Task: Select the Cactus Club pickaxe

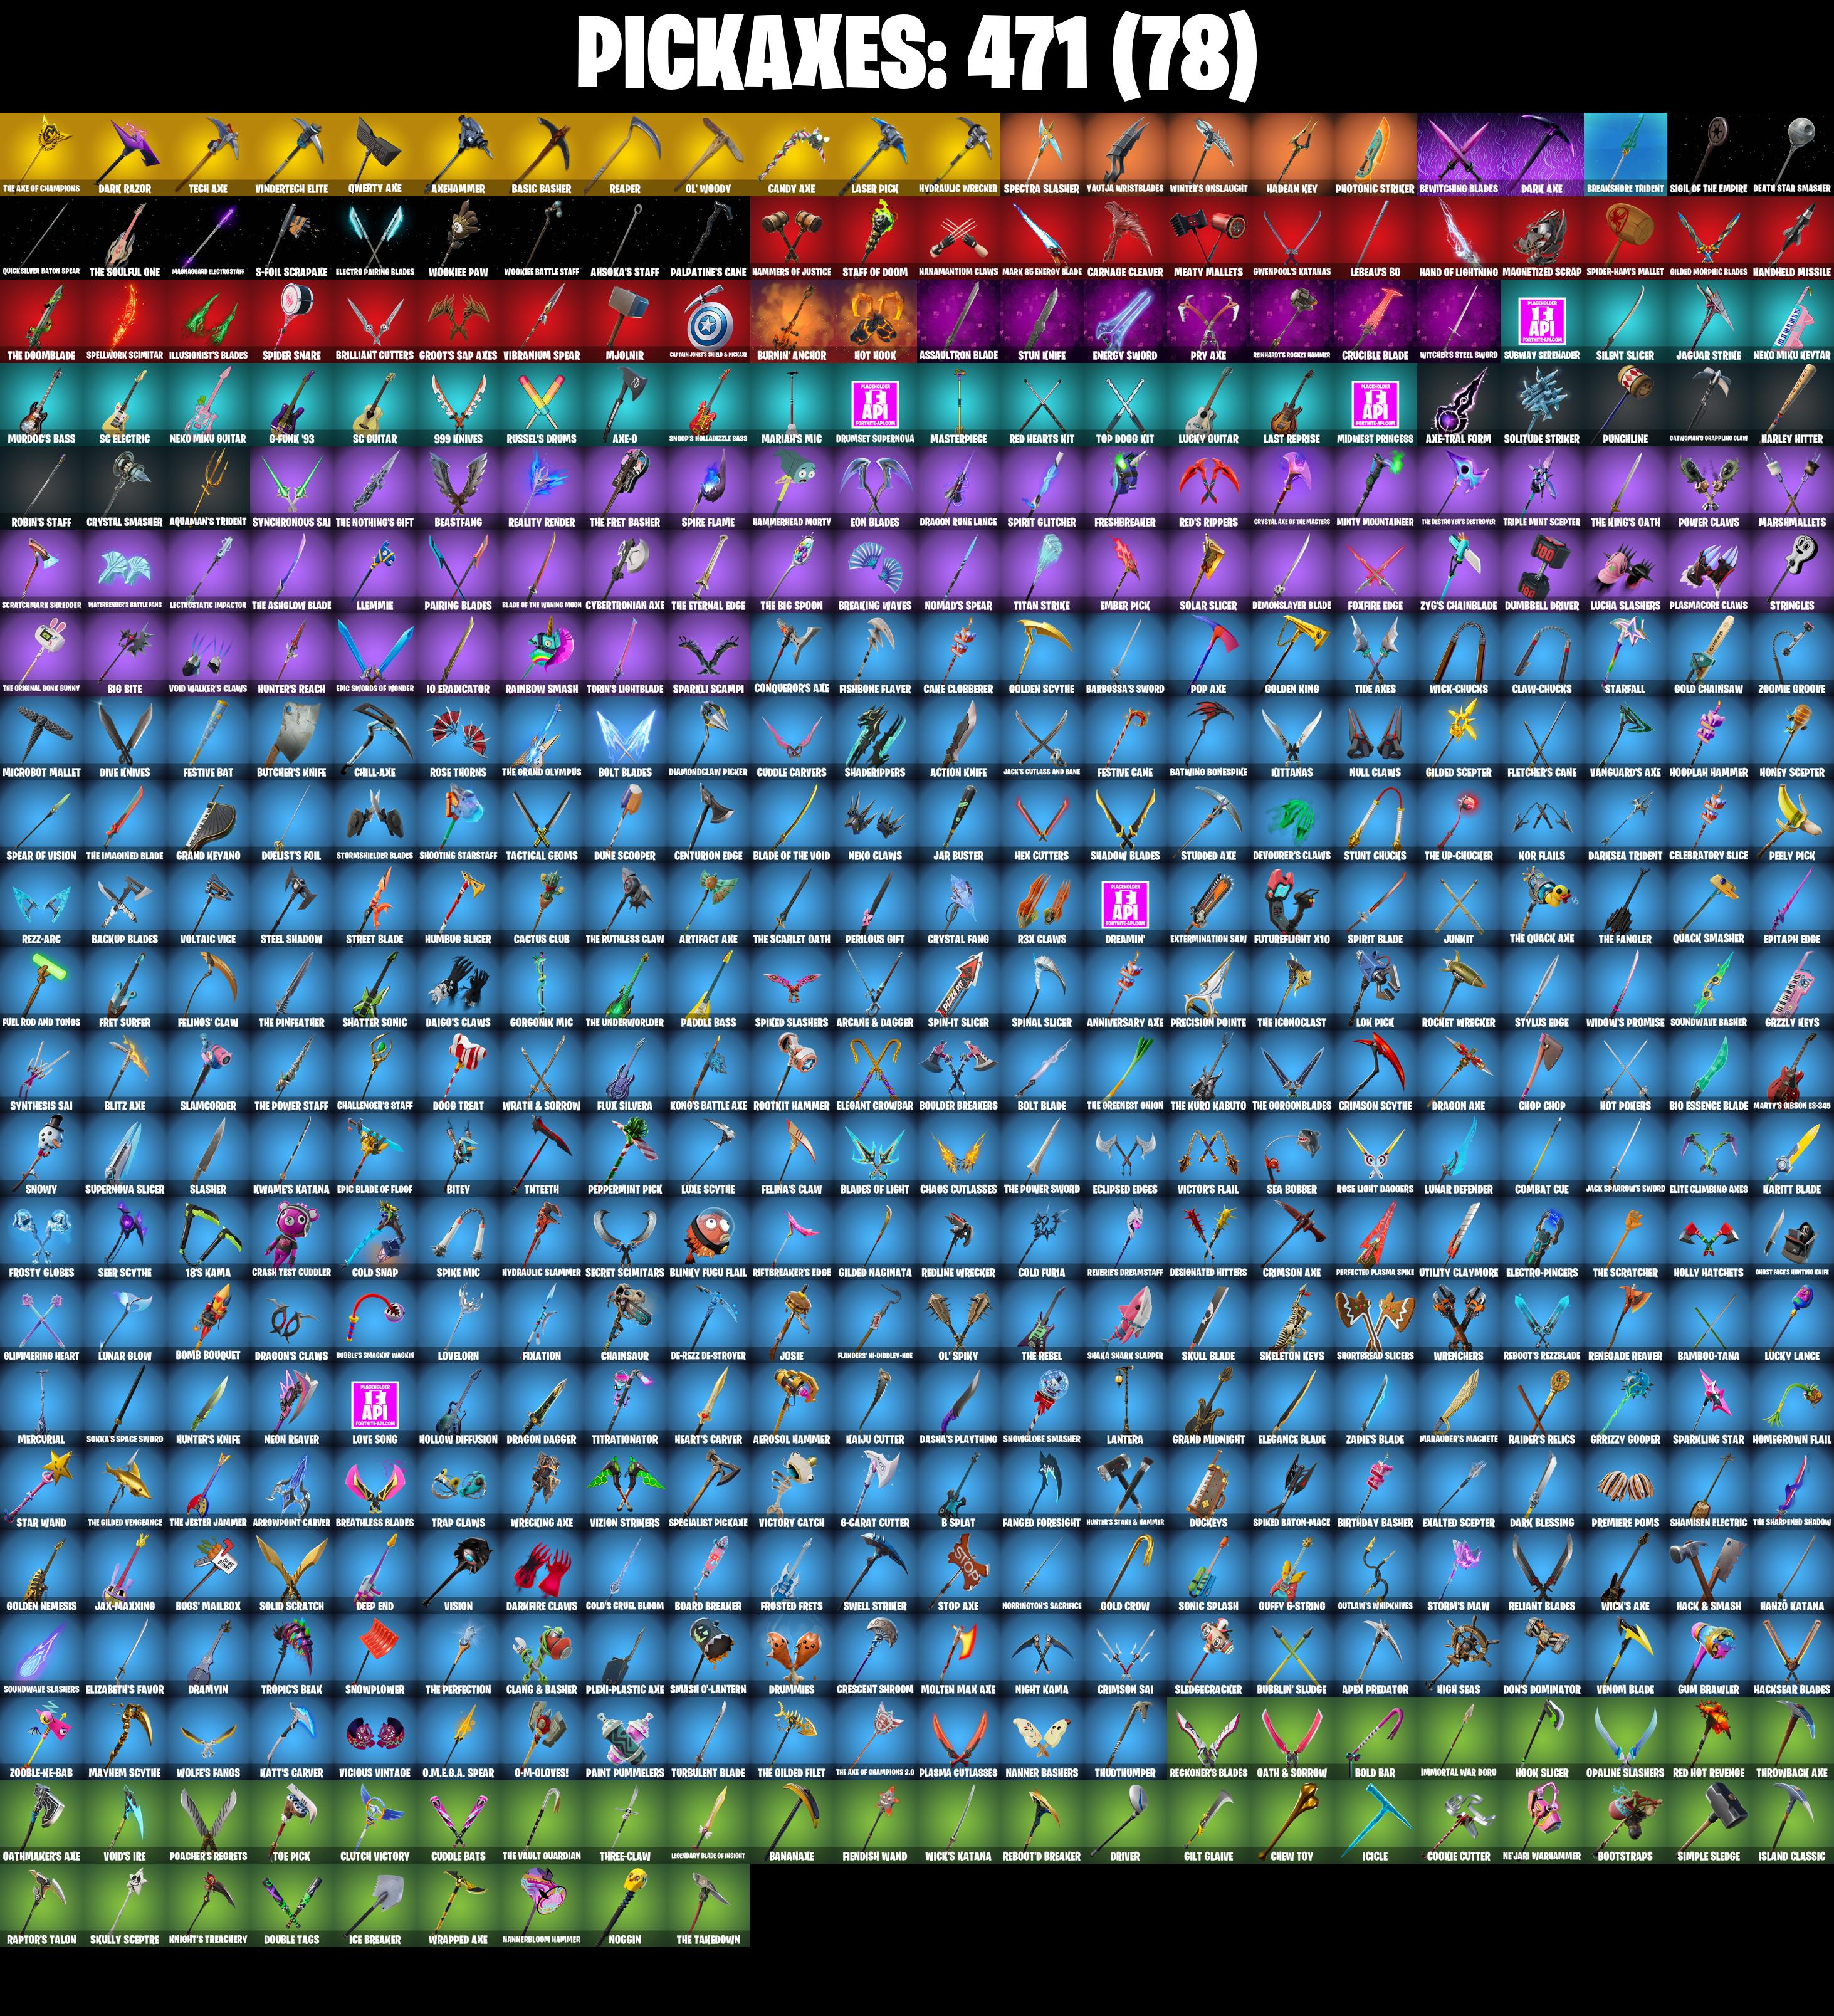Action: tap(542, 905)
